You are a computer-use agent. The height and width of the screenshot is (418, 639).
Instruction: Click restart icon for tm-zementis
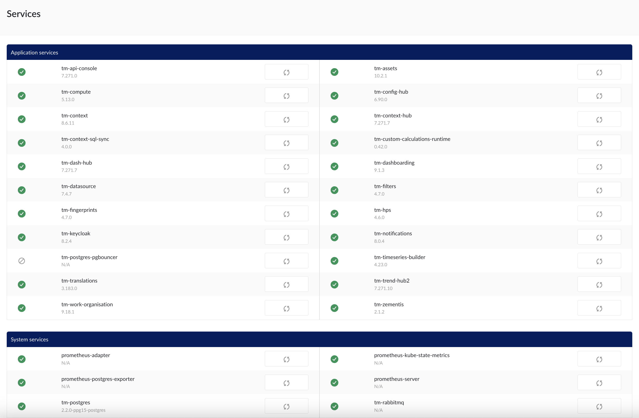tap(599, 308)
